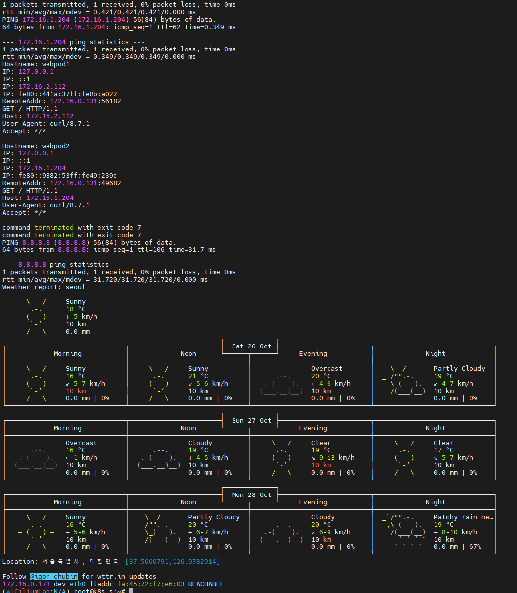Select the Sun 27 Oct date header

click(x=251, y=421)
